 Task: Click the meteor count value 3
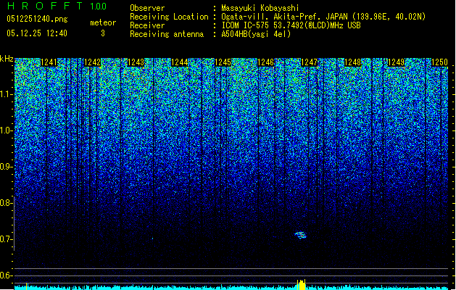[103, 33]
